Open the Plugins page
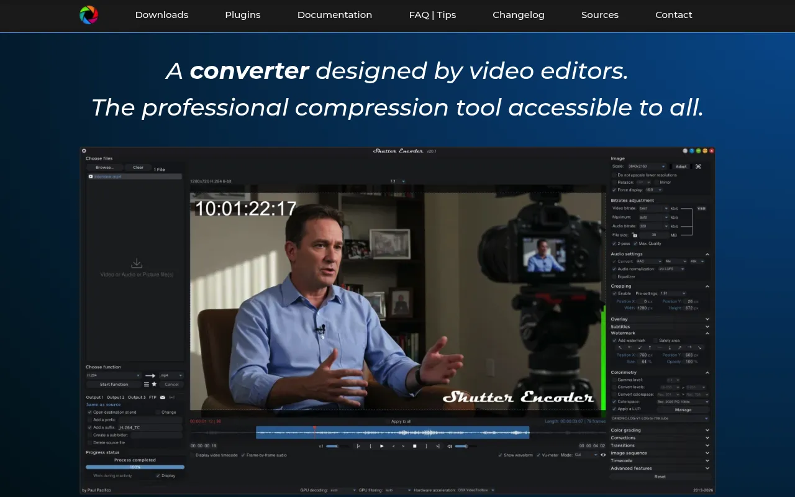795x497 pixels. [x=243, y=15]
